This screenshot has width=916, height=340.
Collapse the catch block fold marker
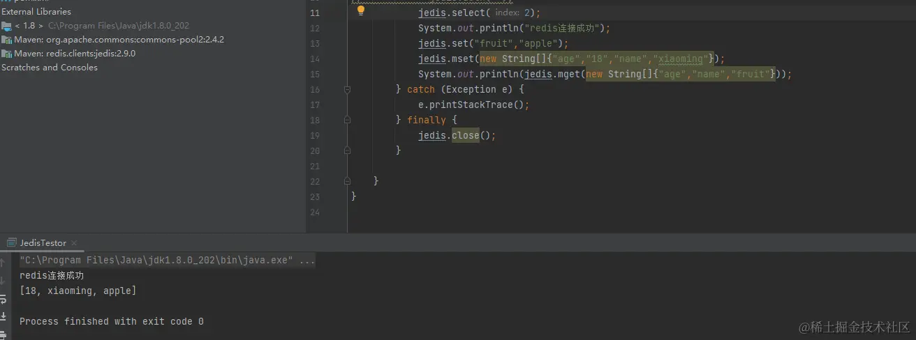(x=348, y=89)
